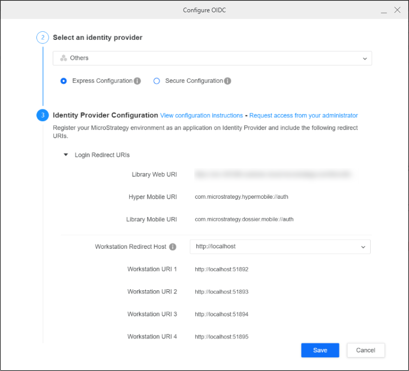
Task: Click step indicator circle 2
Action: [42, 37]
